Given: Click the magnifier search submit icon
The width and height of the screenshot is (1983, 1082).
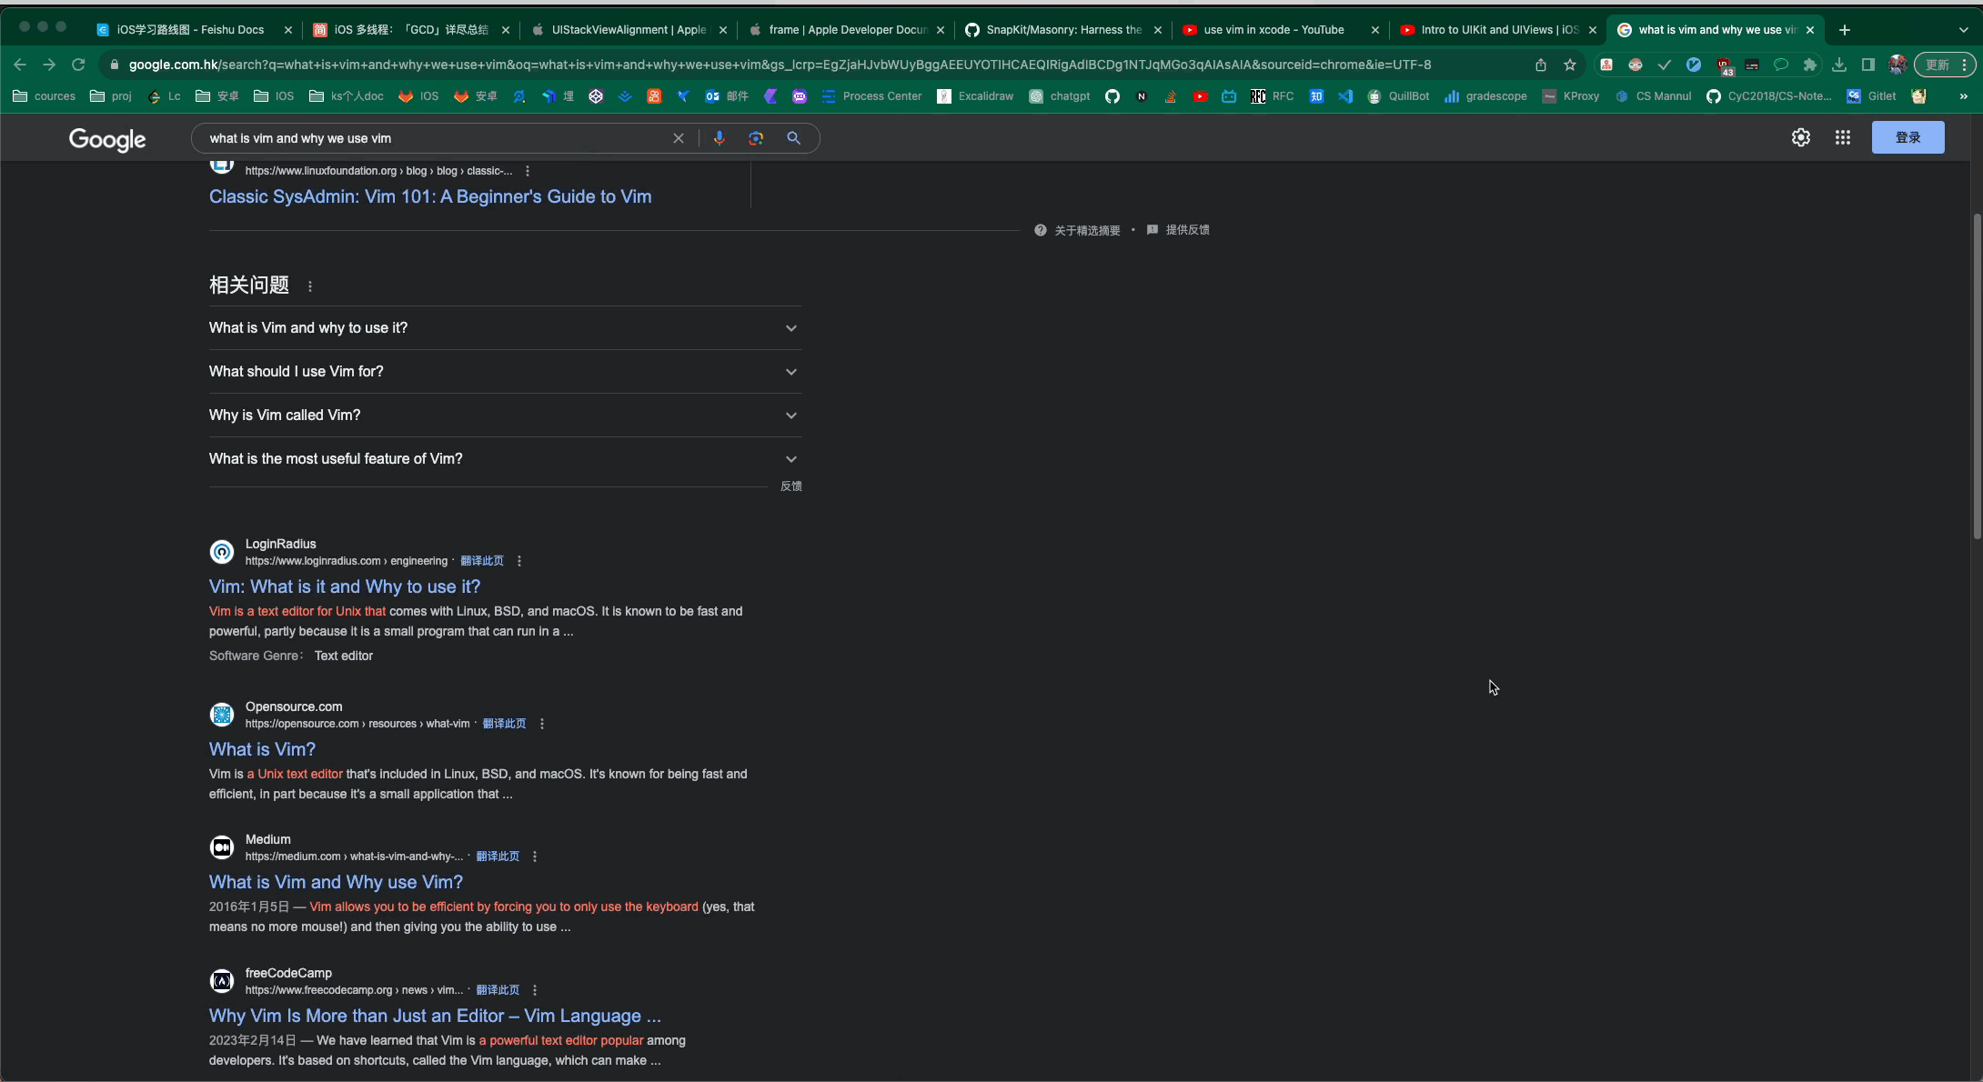Looking at the screenshot, I should (794, 138).
